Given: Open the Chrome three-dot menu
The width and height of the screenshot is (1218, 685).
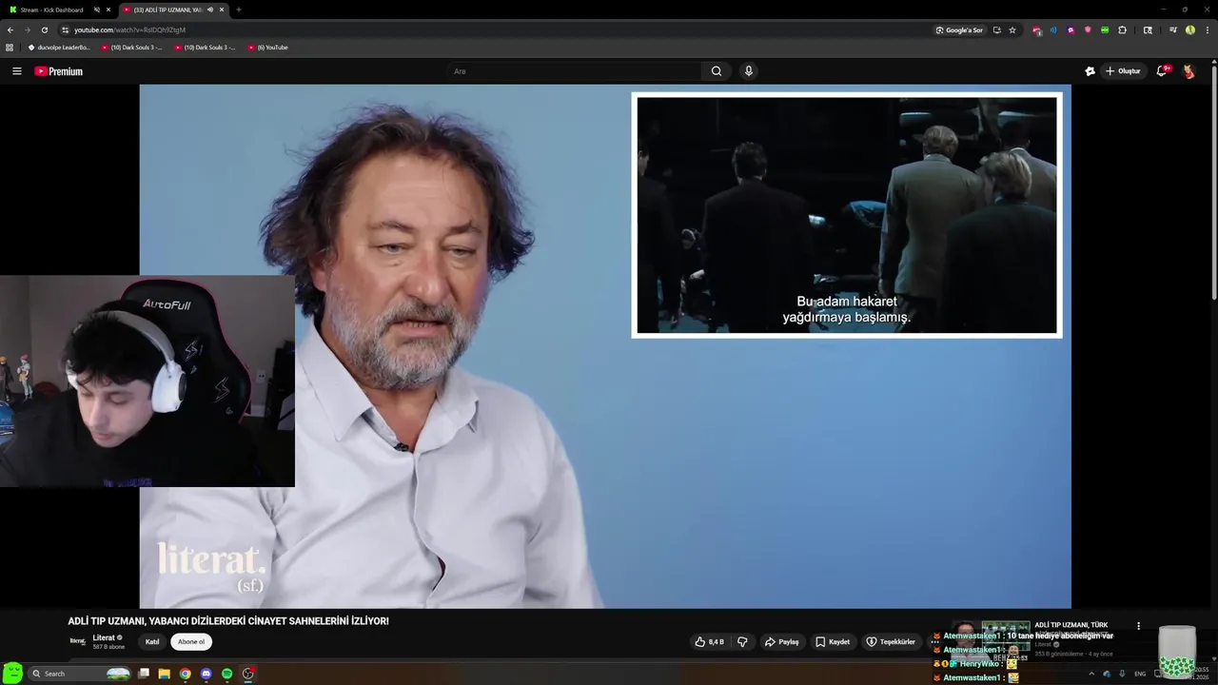Looking at the screenshot, I should pyautogui.click(x=1207, y=29).
